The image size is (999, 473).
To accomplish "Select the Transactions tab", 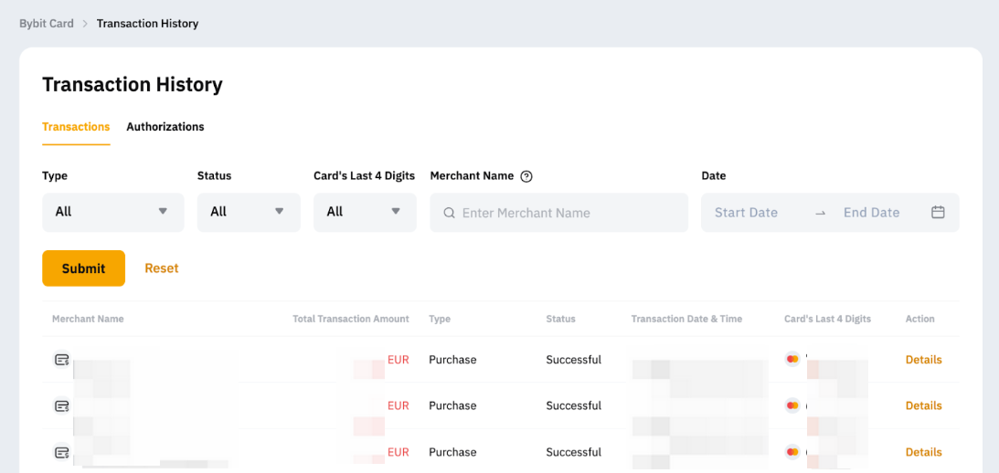I will (76, 127).
